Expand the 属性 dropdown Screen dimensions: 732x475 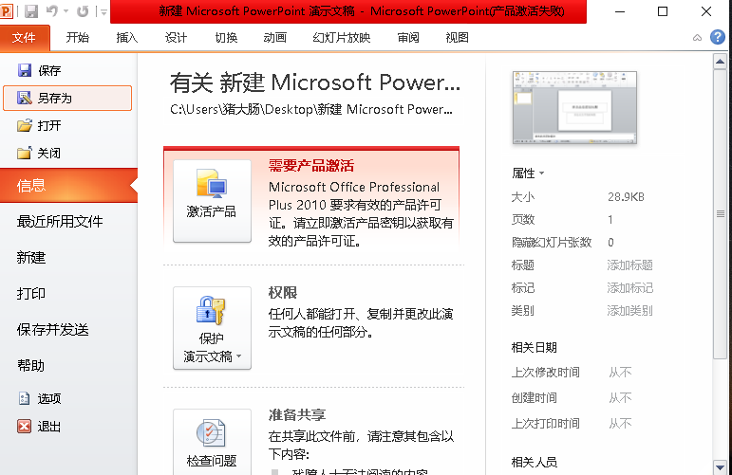528,174
